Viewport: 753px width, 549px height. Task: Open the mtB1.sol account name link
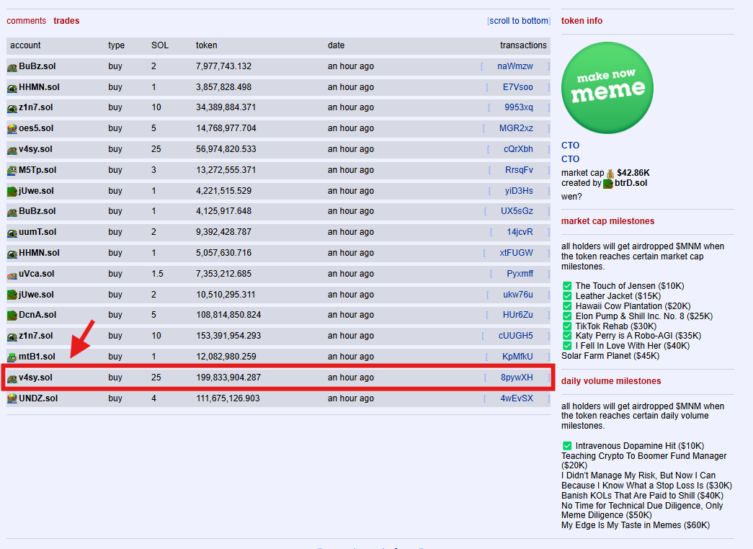[37, 357]
